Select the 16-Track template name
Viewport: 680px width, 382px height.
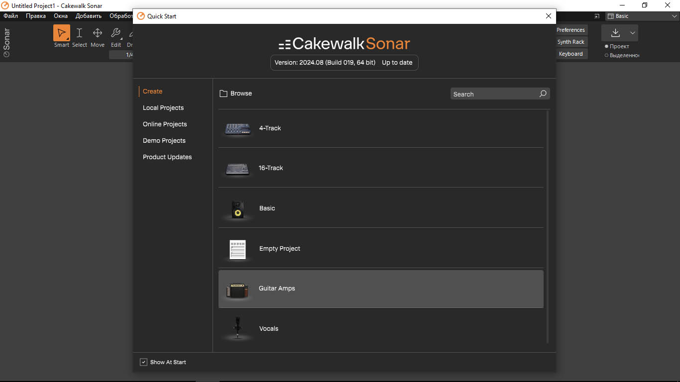(x=271, y=168)
